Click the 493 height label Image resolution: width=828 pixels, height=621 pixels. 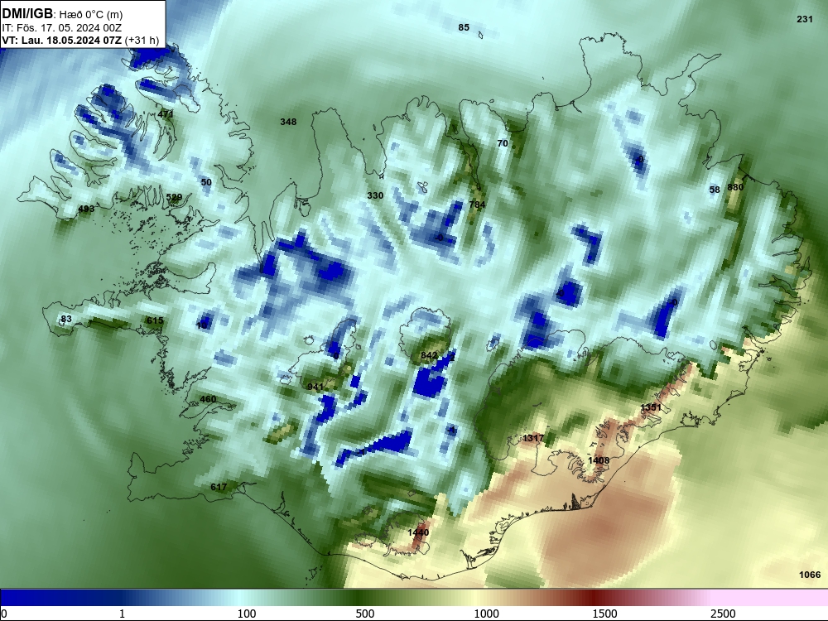tap(86, 209)
